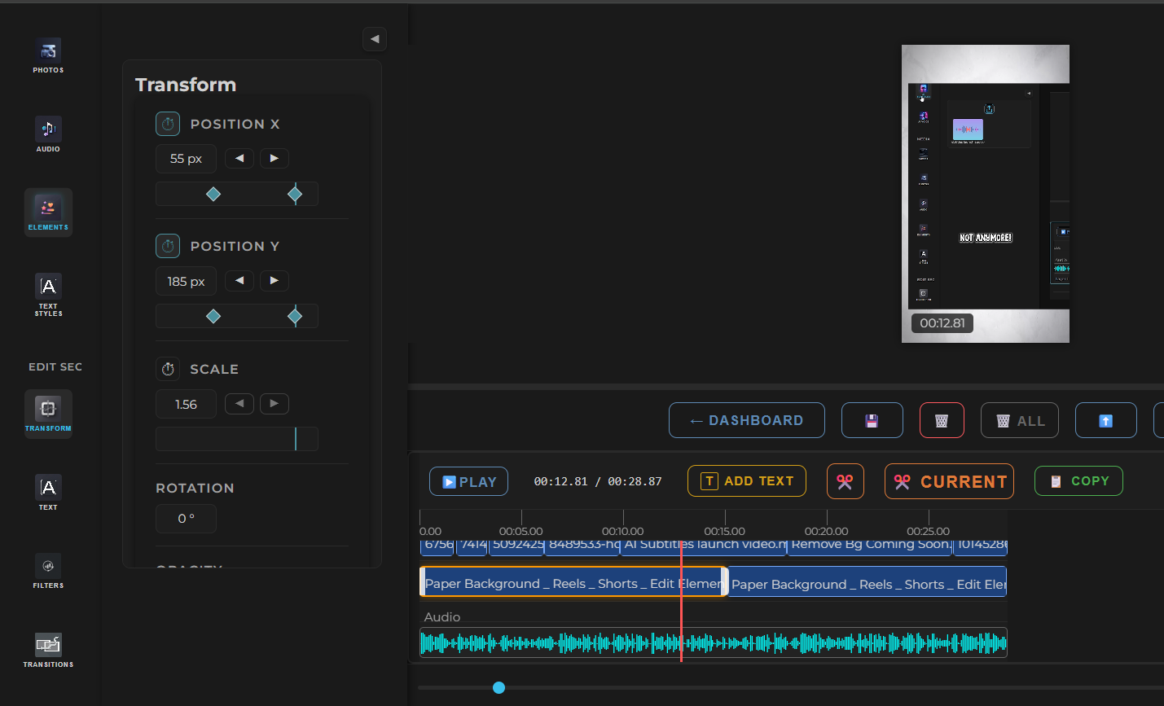Click the blue upload arrow button
The width and height of the screenshot is (1164, 706).
1106,420
